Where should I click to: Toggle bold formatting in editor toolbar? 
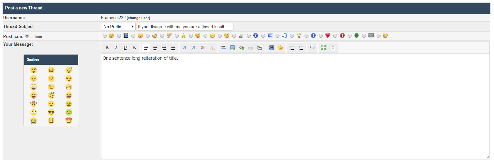107,48
